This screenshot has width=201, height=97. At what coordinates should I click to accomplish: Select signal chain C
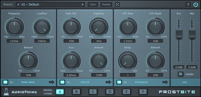tap(93, 92)
